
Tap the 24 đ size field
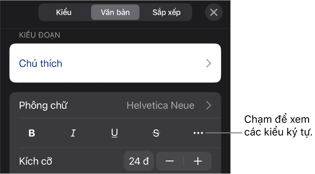click(x=139, y=161)
